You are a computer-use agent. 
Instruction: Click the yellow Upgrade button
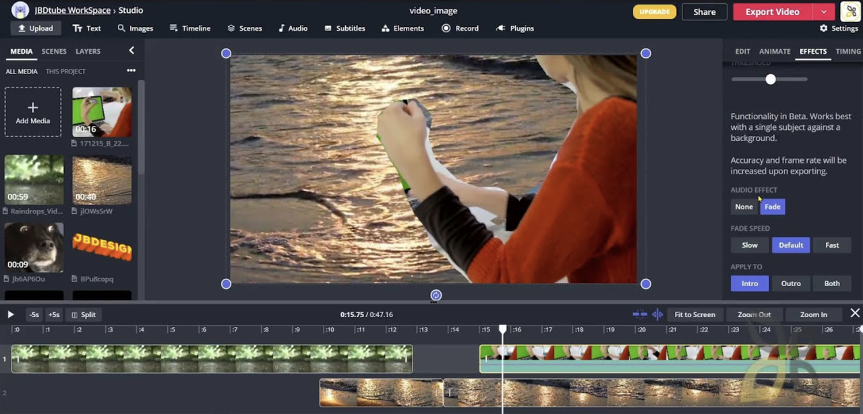(654, 11)
